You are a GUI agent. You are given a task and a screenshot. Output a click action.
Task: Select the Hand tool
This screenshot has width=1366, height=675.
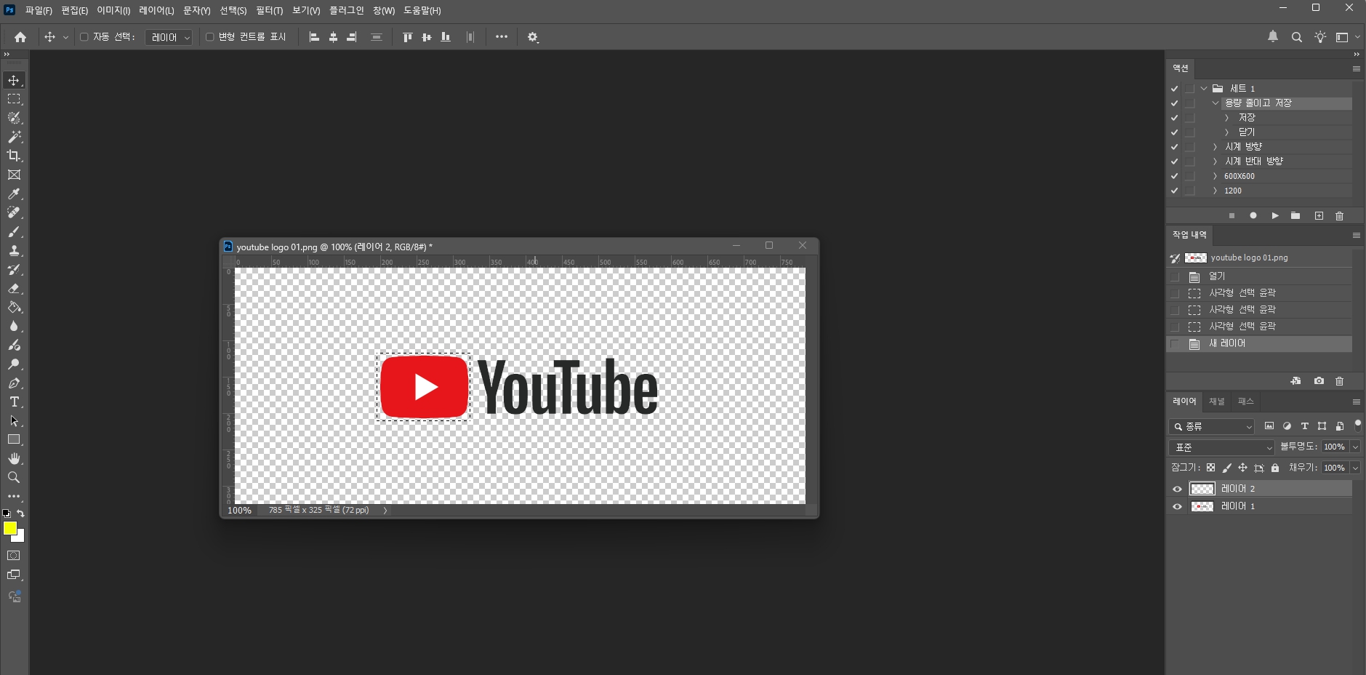tap(14, 458)
